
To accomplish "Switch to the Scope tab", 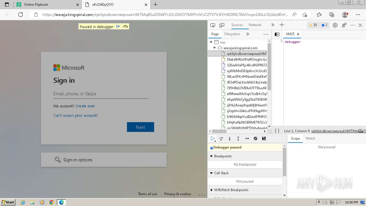I will click(295, 138).
